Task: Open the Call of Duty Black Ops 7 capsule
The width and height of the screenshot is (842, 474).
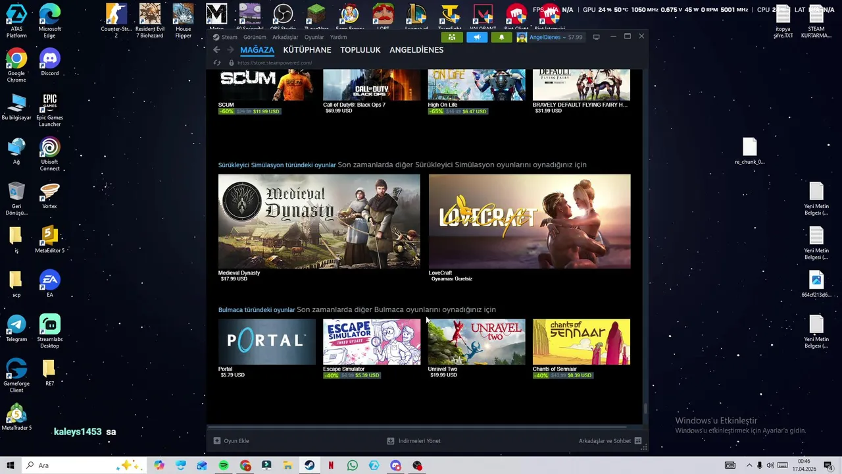Action: 372,85
